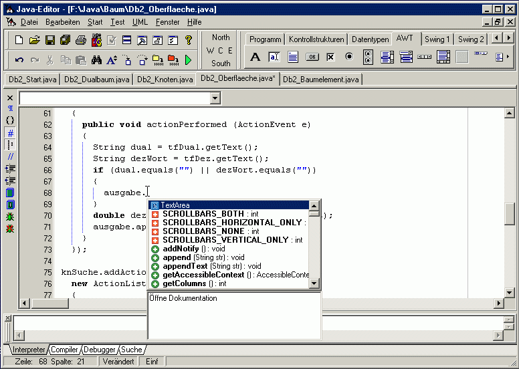Screen dimensions: 519x369
Task: Select the AWT Label component icon
Action: point(255,57)
